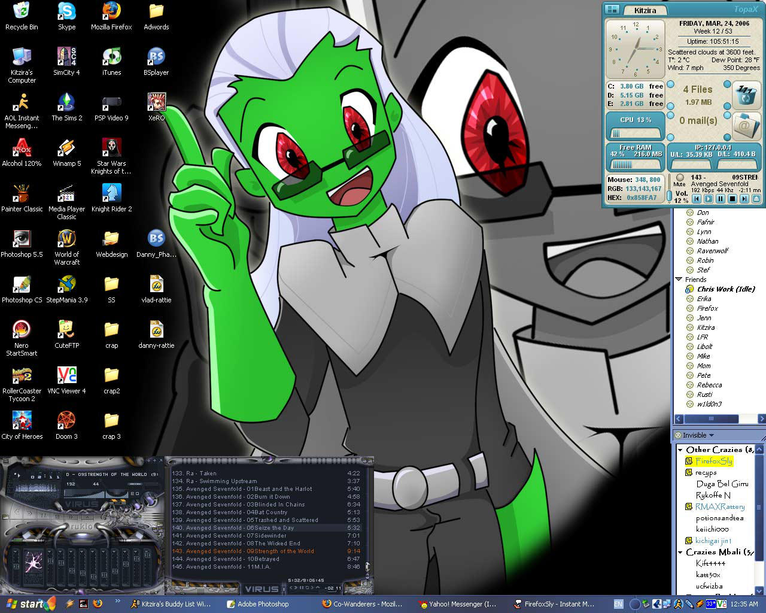Click buddy list horizontal scrollbar right arrow

point(761,419)
